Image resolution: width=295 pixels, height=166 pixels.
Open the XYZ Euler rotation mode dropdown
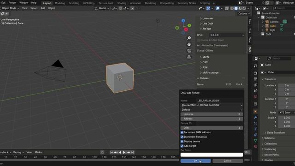click(x=287, y=113)
